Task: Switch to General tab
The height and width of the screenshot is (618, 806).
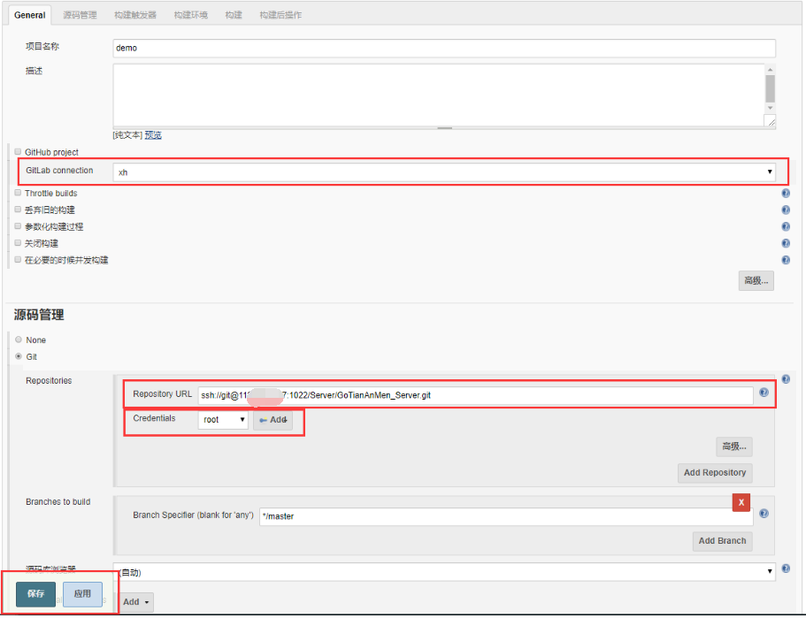Action: pos(30,15)
